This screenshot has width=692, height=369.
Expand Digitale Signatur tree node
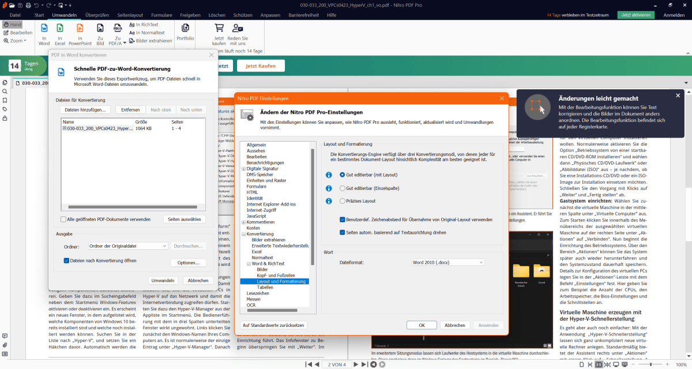tap(243, 169)
